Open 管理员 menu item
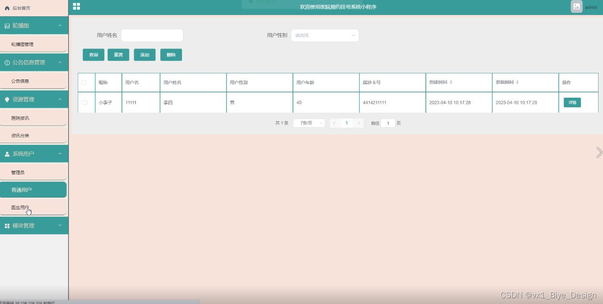This screenshot has height=304, width=603. click(34, 172)
